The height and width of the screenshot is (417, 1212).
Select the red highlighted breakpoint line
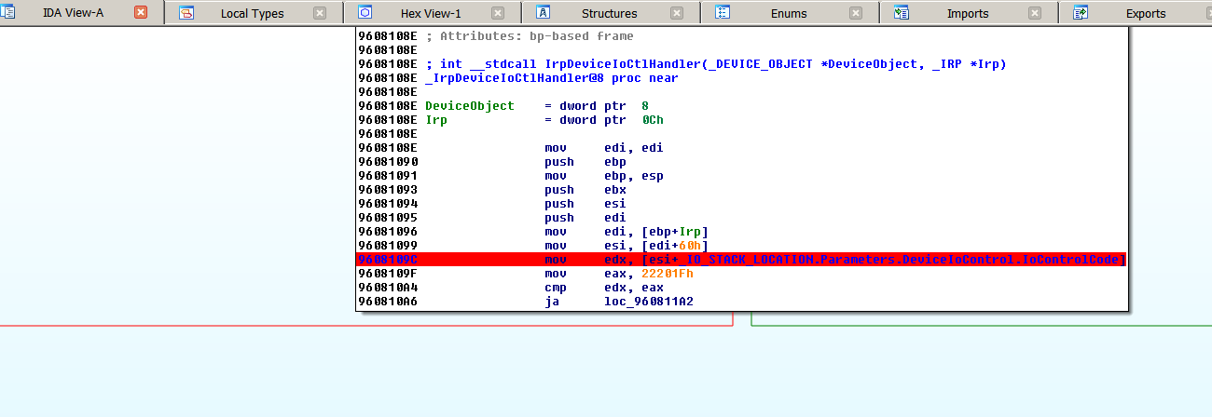(741, 260)
